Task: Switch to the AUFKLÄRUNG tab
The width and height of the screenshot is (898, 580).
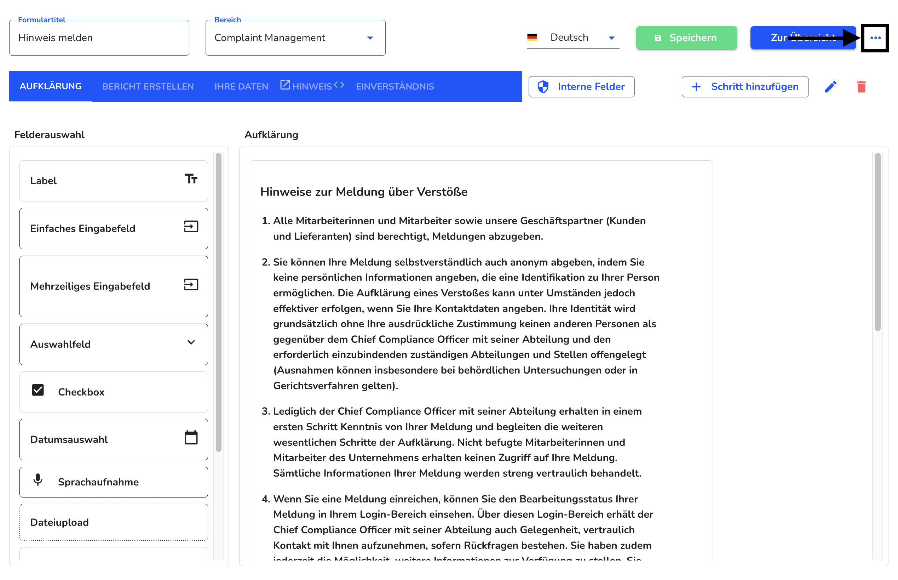Action: [x=51, y=86]
